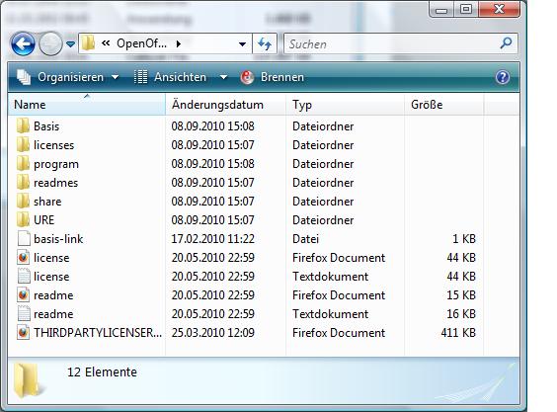The image size is (557, 412).
Task: Click the large folder icon in details pane
Action: (x=28, y=380)
